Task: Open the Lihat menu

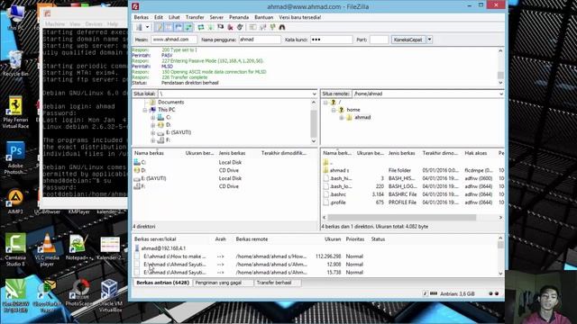Action: 174,17
